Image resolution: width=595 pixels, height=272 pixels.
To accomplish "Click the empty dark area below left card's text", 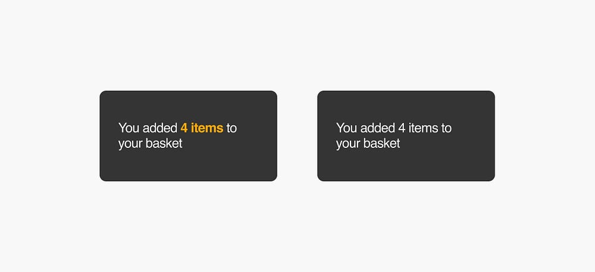I will click(188, 166).
